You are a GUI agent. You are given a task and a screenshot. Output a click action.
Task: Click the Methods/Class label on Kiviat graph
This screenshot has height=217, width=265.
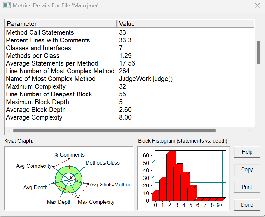pyautogui.click(x=102, y=163)
